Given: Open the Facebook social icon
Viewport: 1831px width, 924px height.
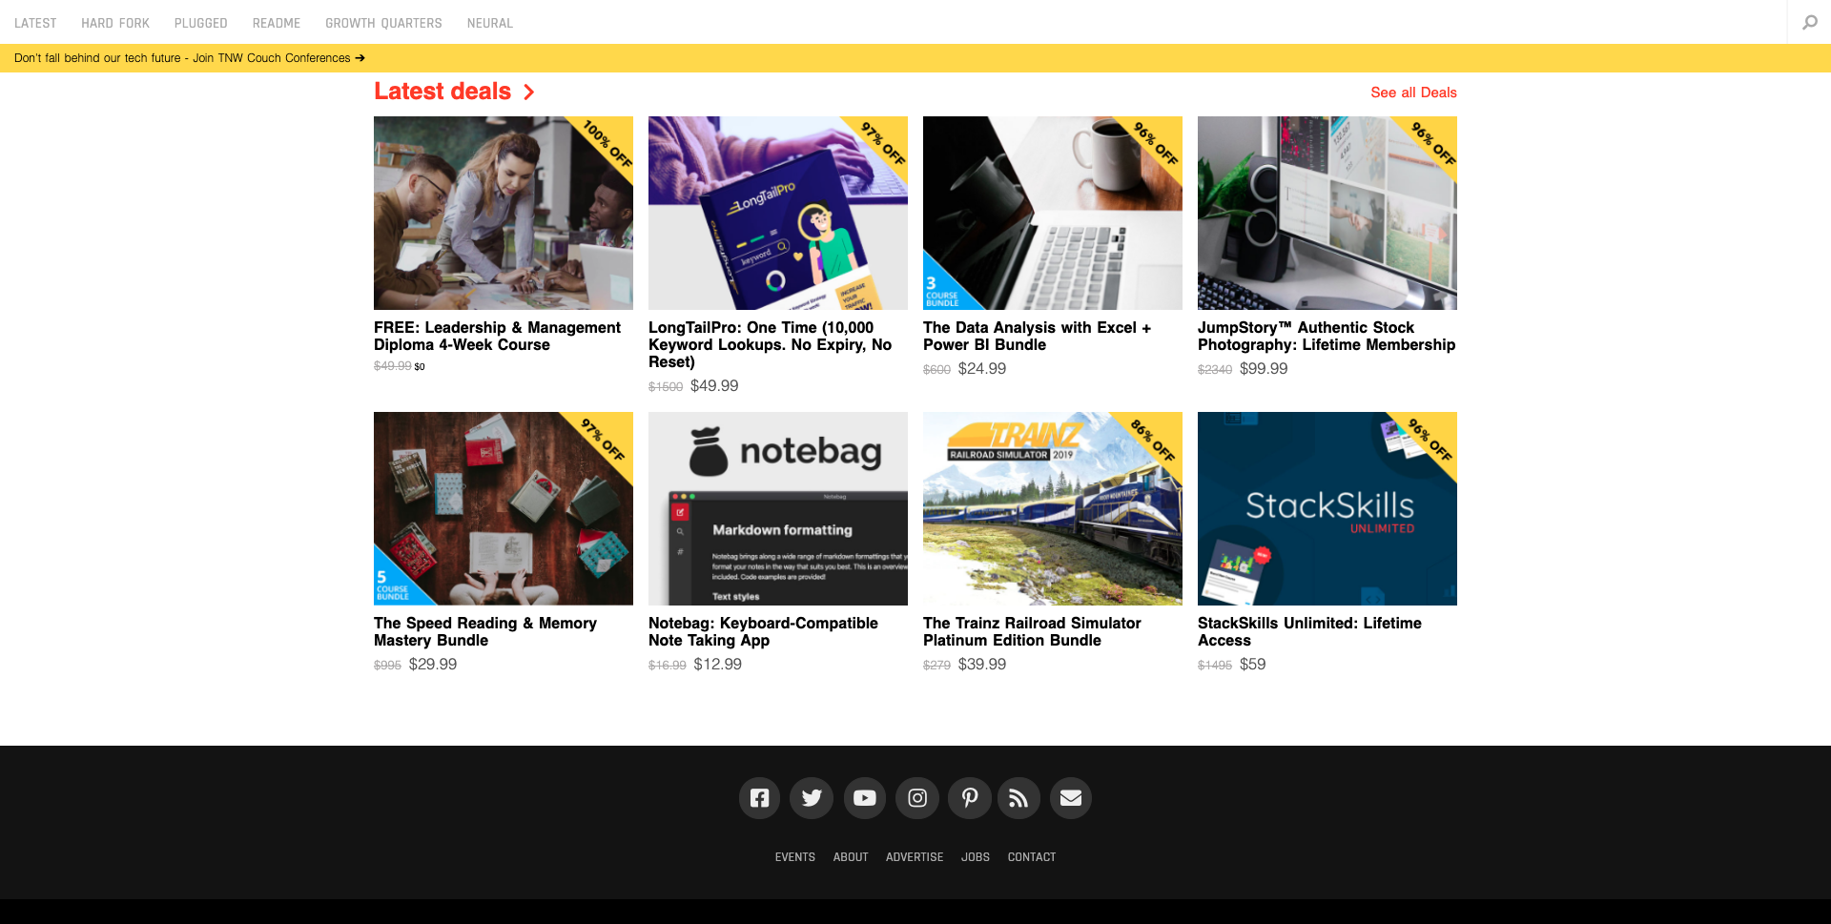Looking at the screenshot, I should tap(759, 798).
